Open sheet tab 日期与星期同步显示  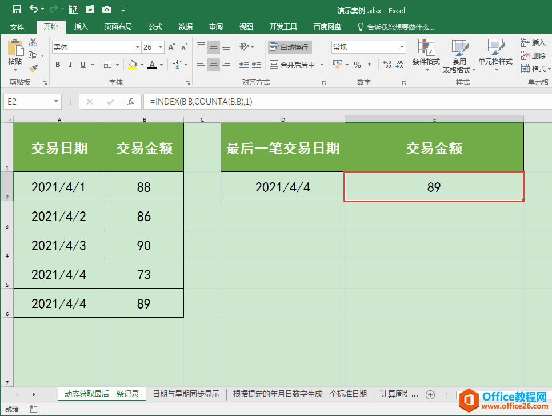pos(186,394)
